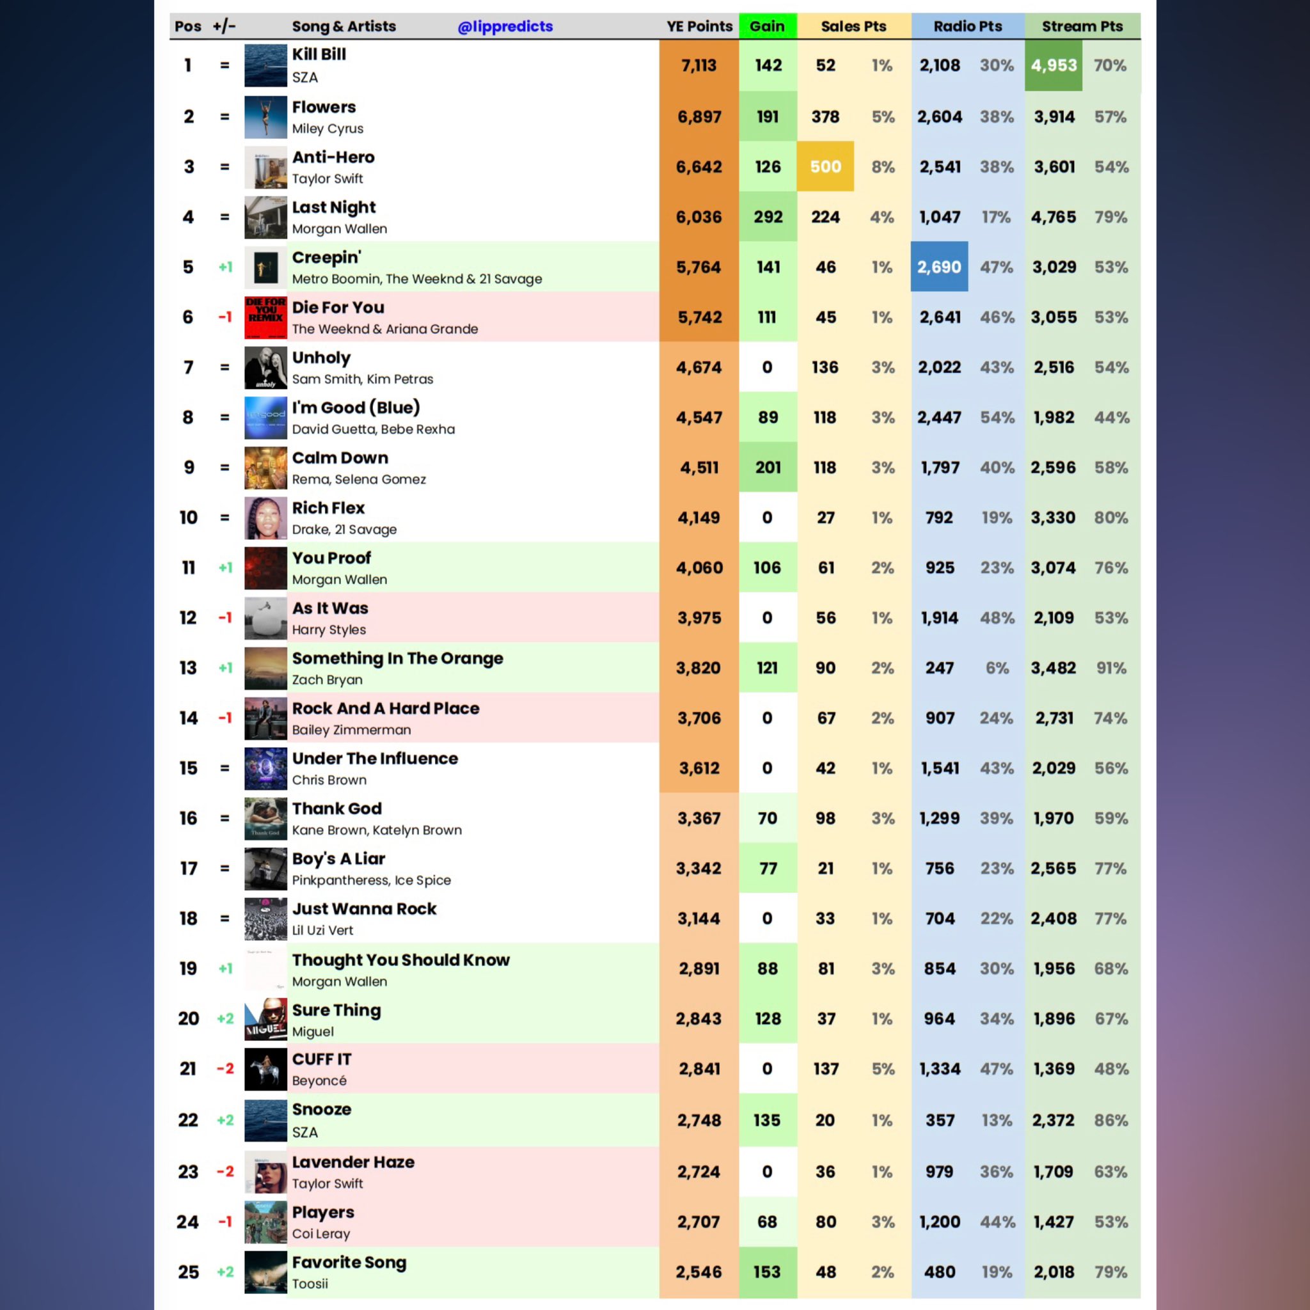
Task: Click the Anti-Hero song title
Action: pyautogui.click(x=333, y=157)
